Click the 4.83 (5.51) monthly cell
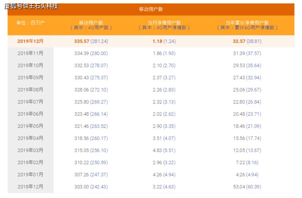 164,150
